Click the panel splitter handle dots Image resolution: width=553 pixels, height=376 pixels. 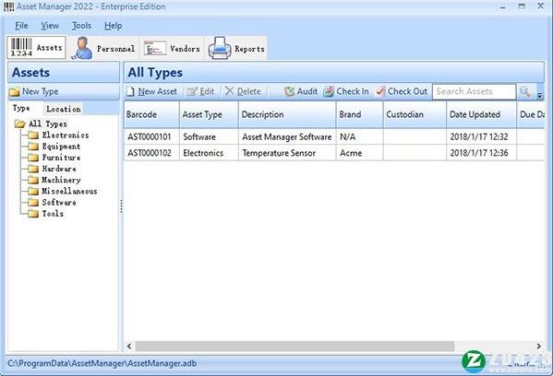coord(121,206)
